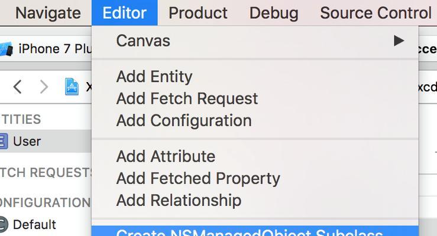Close the open Editor menu
This screenshot has width=437, height=236.
(125, 13)
